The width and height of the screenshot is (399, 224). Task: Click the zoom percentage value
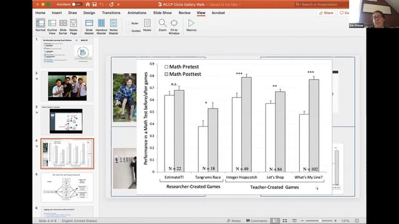coord(345,221)
